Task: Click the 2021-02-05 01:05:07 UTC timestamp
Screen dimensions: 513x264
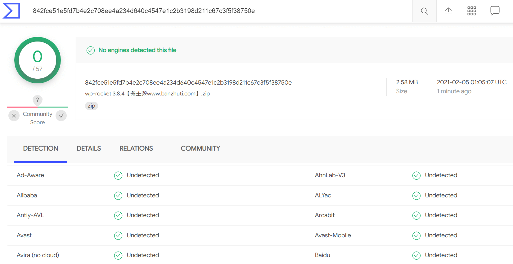Action: [x=472, y=82]
